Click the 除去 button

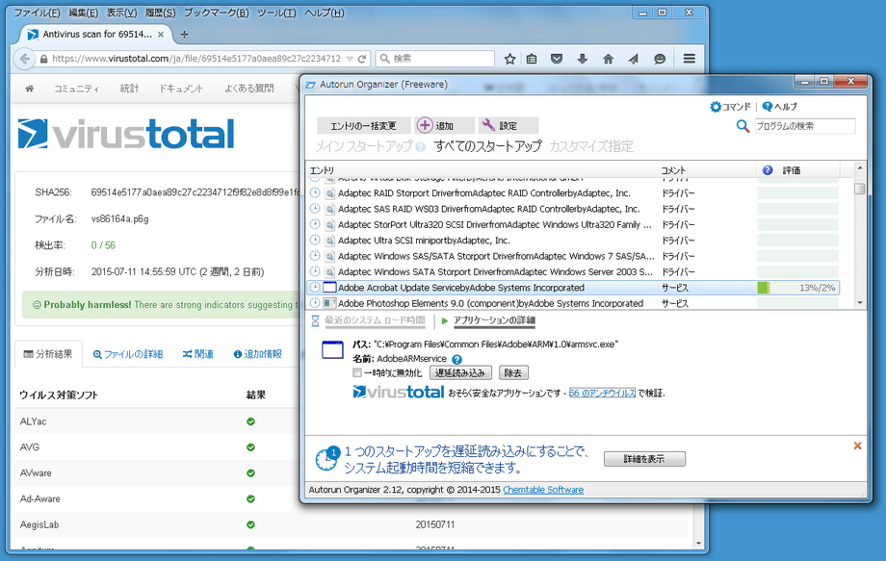pos(513,372)
